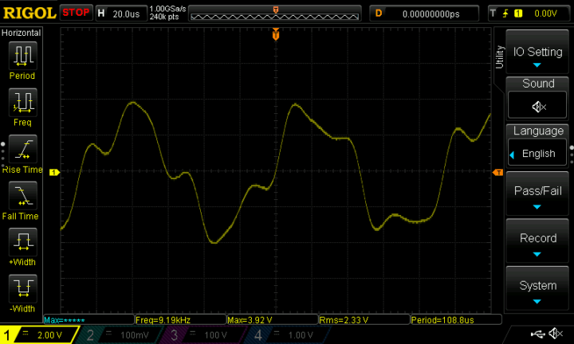Toggle the Sound mute button
Viewport: 574px width, 344px height.
(x=538, y=107)
